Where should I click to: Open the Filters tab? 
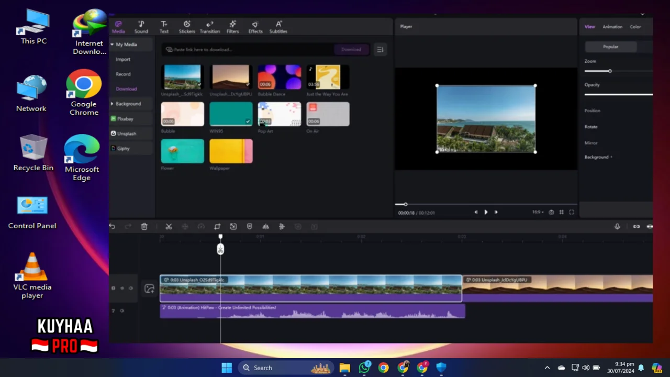click(232, 27)
